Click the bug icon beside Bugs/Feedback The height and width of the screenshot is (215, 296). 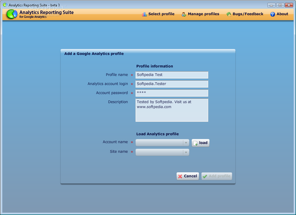(229, 14)
